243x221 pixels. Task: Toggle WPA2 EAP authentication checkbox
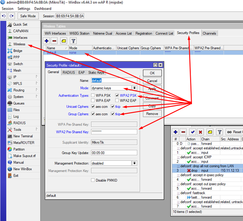click(x=117, y=100)
